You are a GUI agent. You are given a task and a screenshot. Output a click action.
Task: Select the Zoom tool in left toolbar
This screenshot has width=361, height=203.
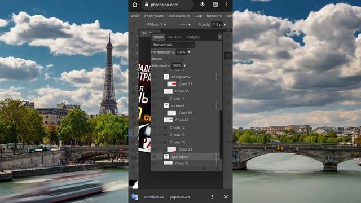134,174
